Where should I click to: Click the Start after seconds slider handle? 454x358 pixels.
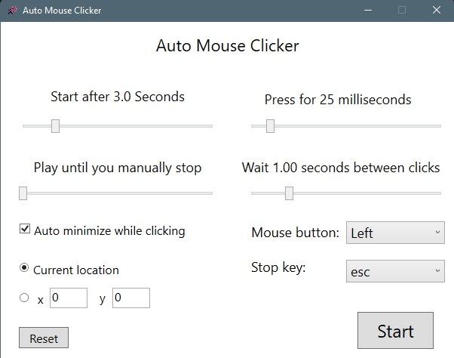click(55, 126)
